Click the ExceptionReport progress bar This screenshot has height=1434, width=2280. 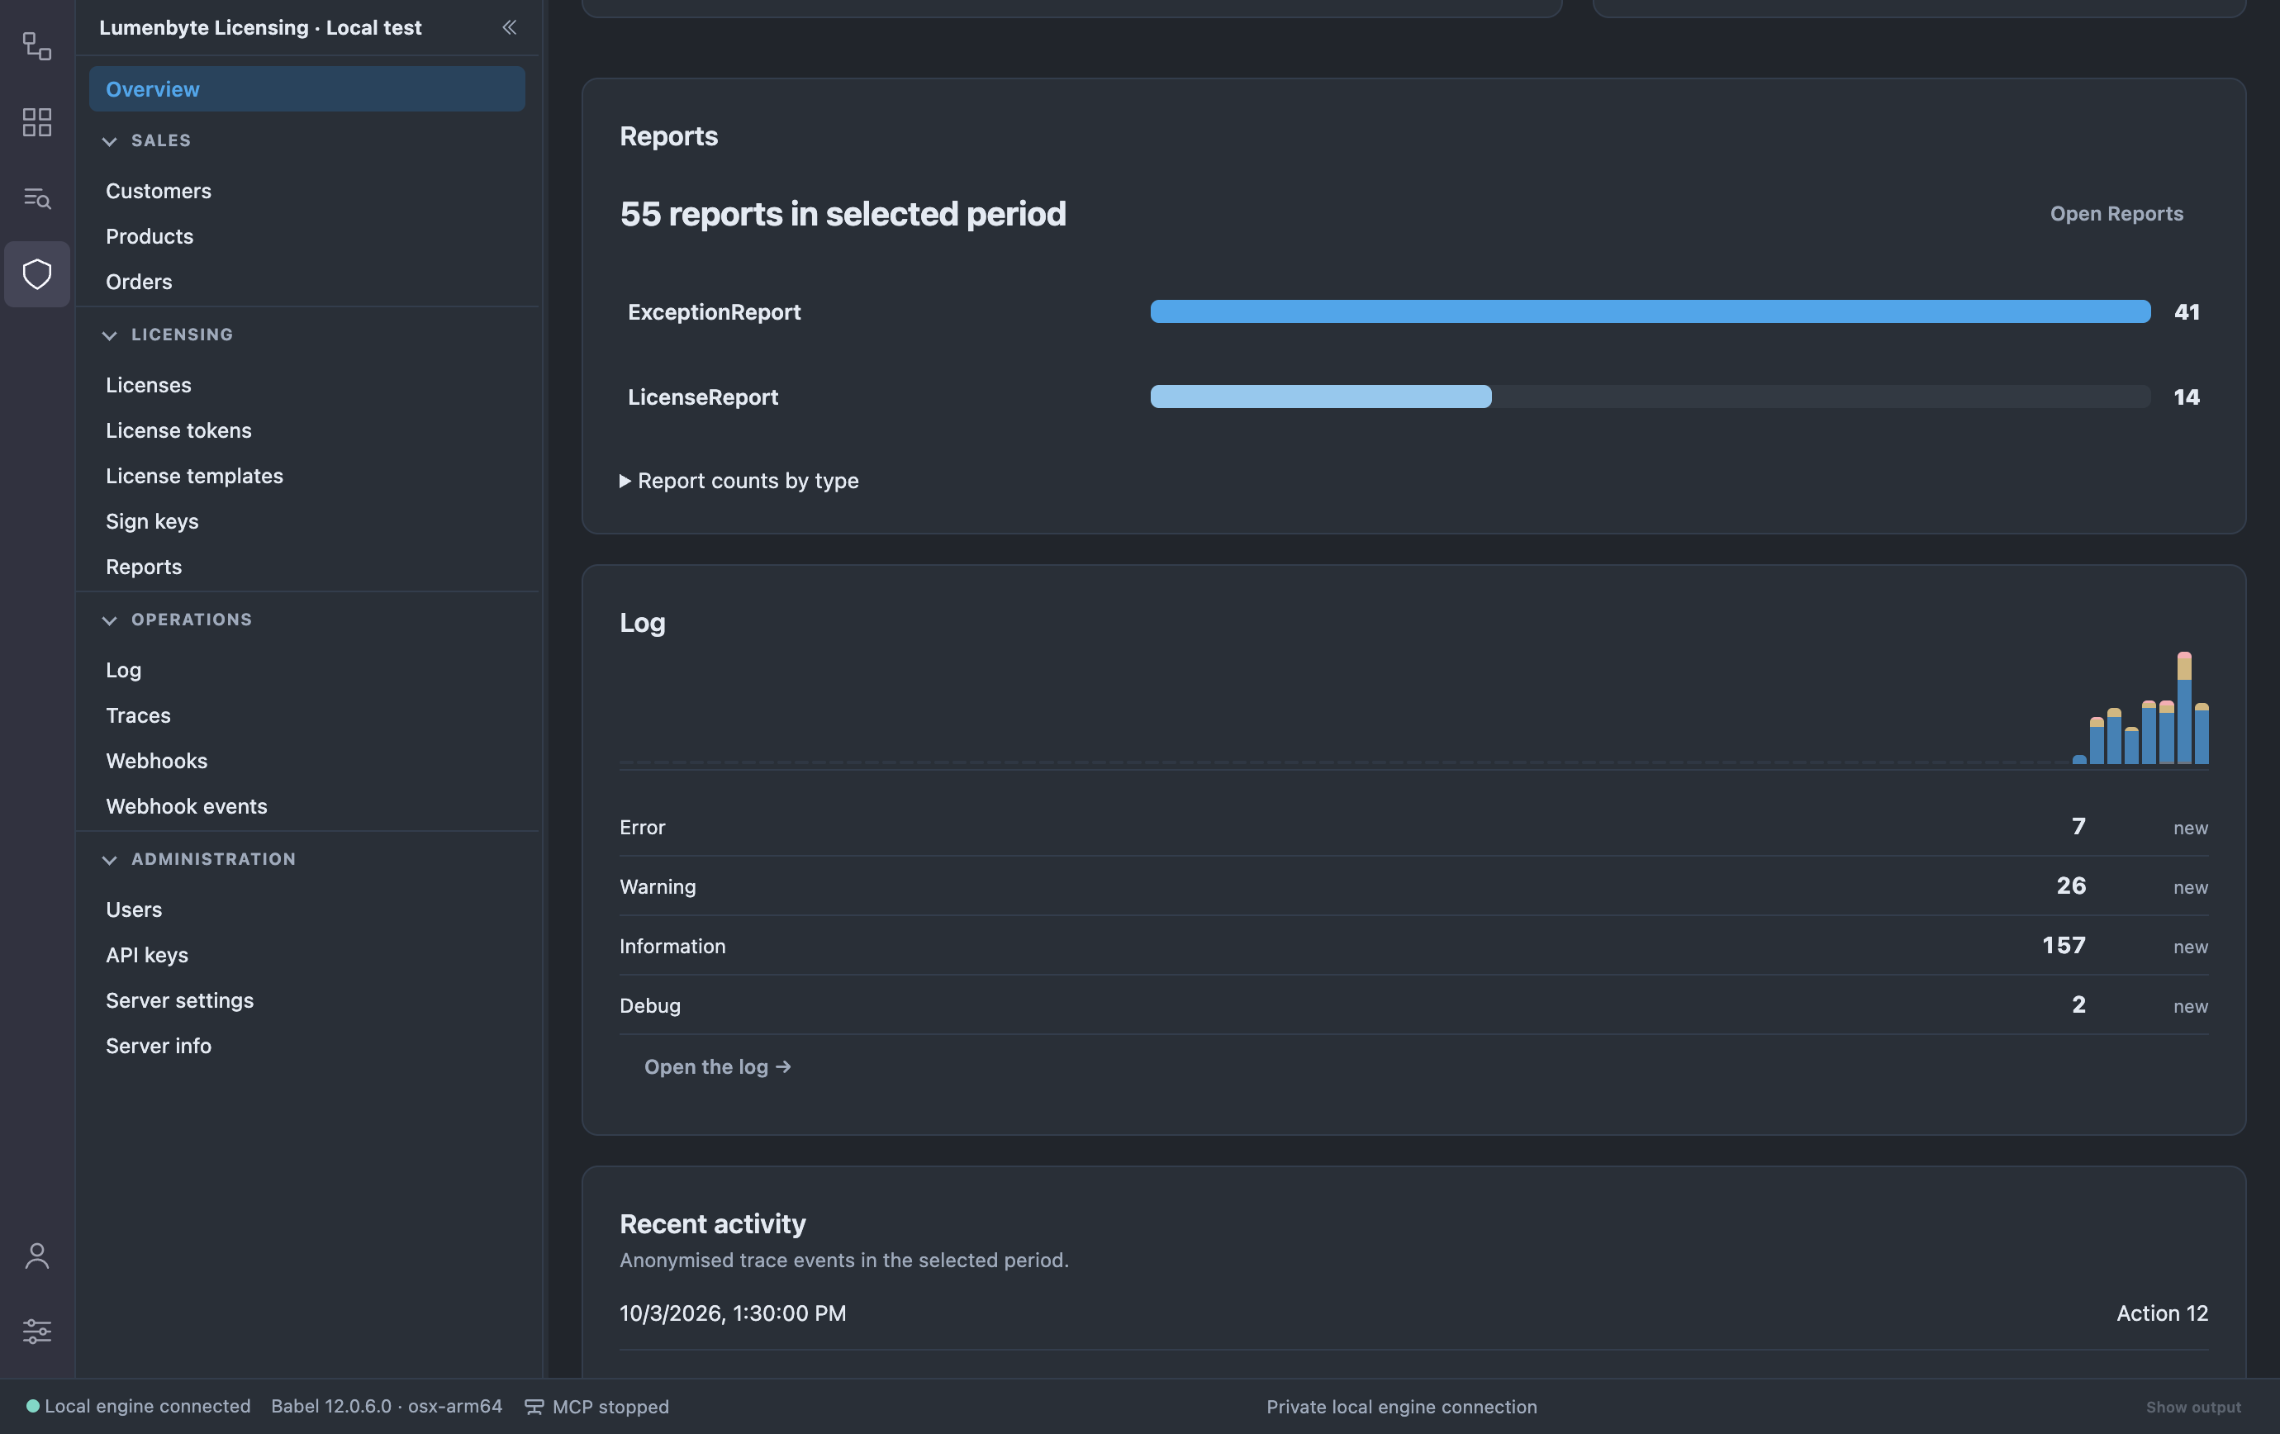pyautogui.click(x=1650, y=311)
